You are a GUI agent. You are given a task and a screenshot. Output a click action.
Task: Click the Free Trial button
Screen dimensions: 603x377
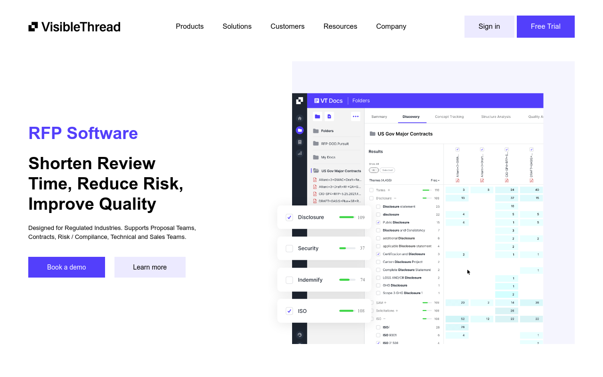click(546, 26)
